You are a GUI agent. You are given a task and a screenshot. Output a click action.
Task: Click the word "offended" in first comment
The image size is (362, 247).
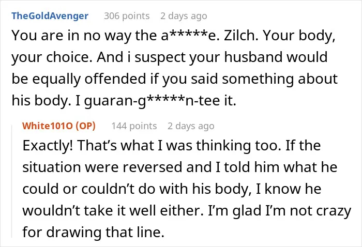click(115, 79)
